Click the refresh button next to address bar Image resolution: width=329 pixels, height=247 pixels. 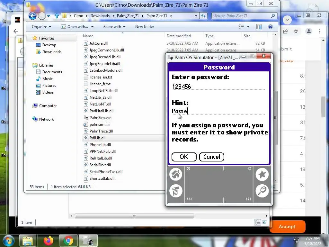pos(203,16)
